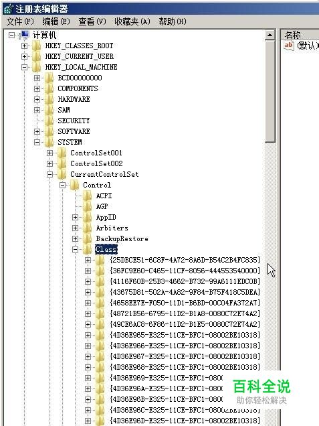The height and width of the screenshot is (426, 319).
Task: Click the SECURITY folder icon
Action: [x=49, y=121]
